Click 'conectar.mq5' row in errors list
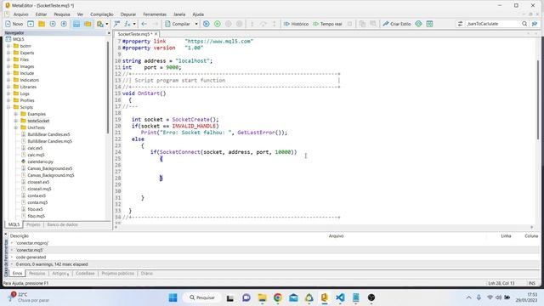Screen dimensions: 544x306 pos(274,250)
